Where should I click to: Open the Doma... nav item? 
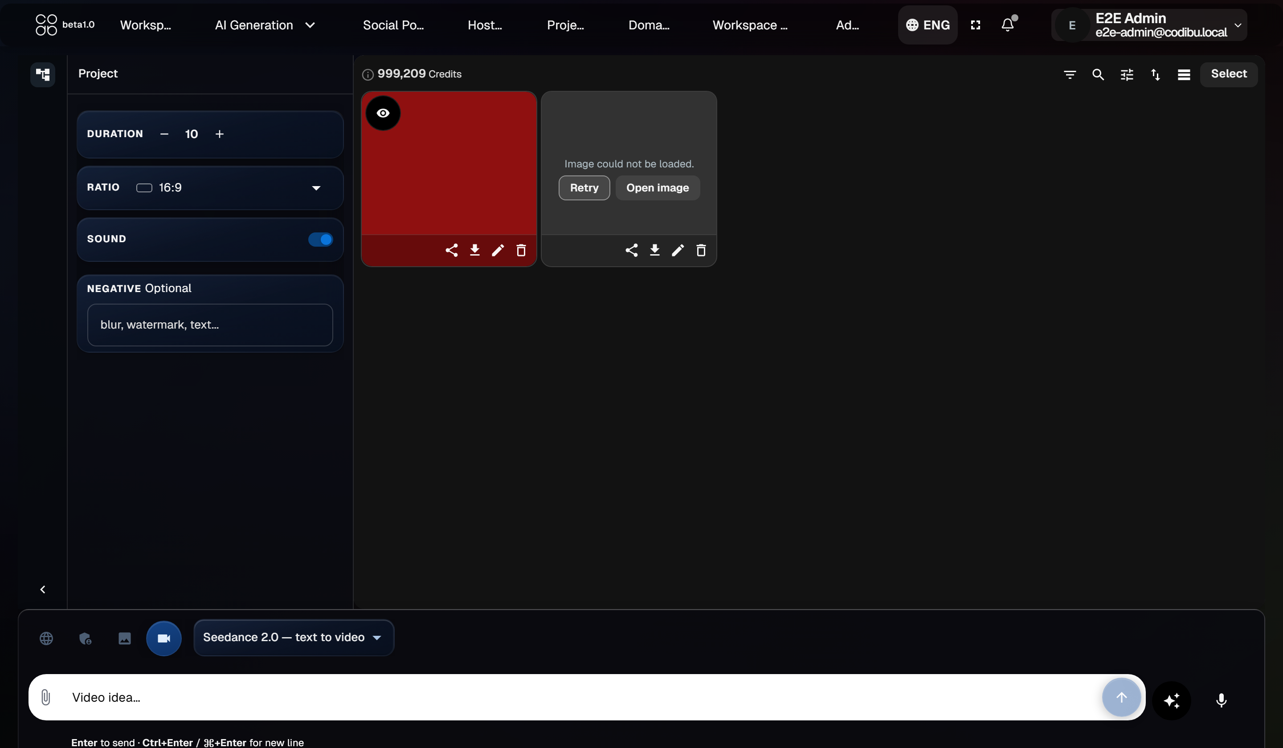649,25
